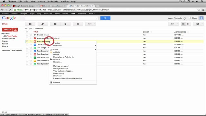Click the preview eye toolbar icon
The width and height of the screenshot is (206, 116).
78,24
